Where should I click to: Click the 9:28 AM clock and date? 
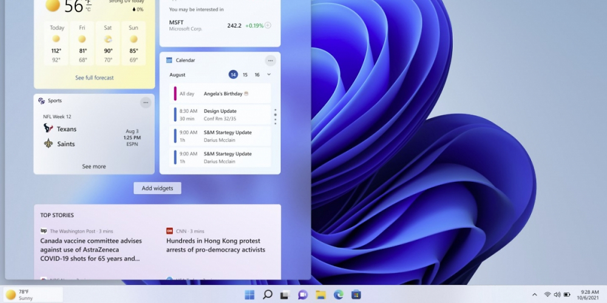click(588, 295)
